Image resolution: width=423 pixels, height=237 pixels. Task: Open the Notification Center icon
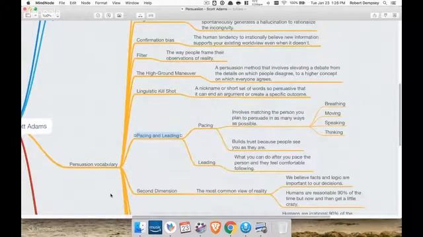394,3
